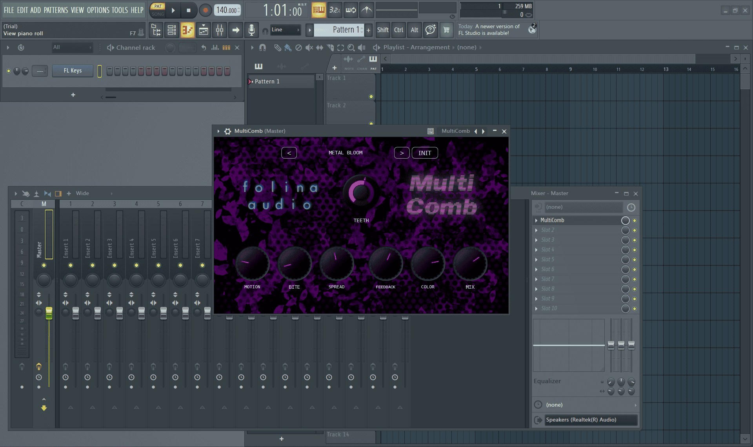Toggle the metronome button
This screenshot has width=753, height=447.
tap(367, 10)
